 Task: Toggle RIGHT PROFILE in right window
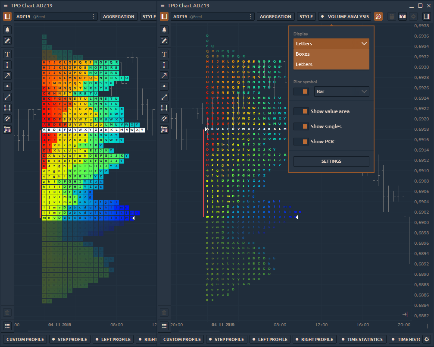[x=315, y=339]
